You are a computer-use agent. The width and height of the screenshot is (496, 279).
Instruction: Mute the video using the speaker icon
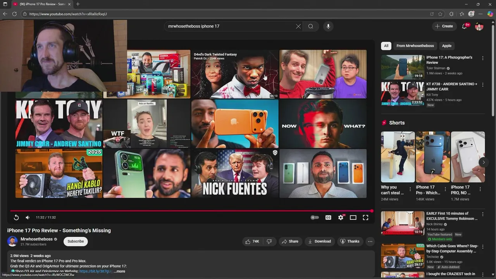[28, 218]
